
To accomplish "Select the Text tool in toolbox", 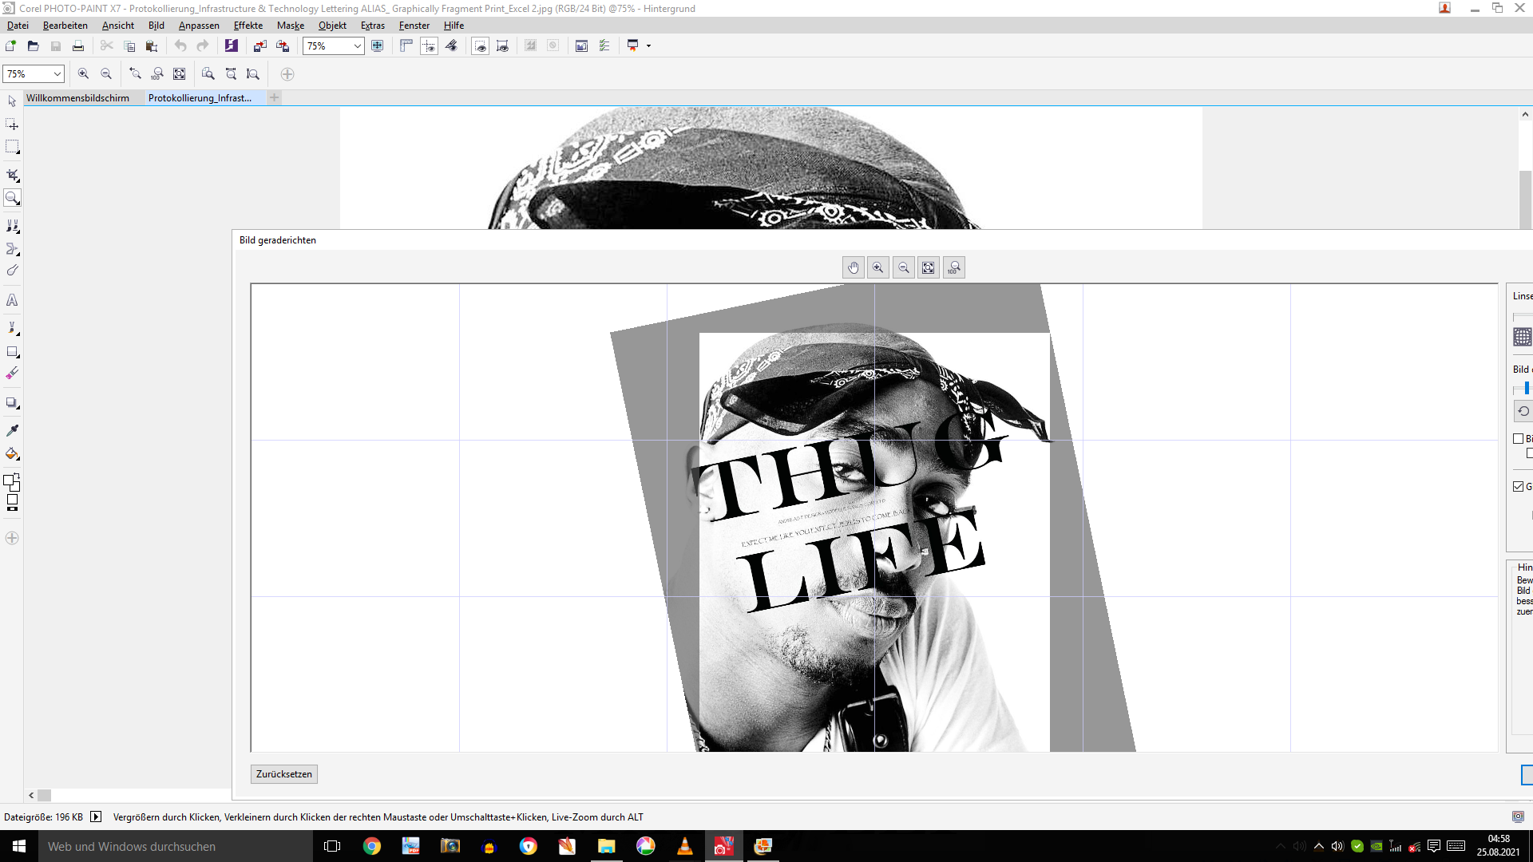I will pos(12,300).
